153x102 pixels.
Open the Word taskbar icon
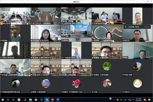(x=58, y=100)
